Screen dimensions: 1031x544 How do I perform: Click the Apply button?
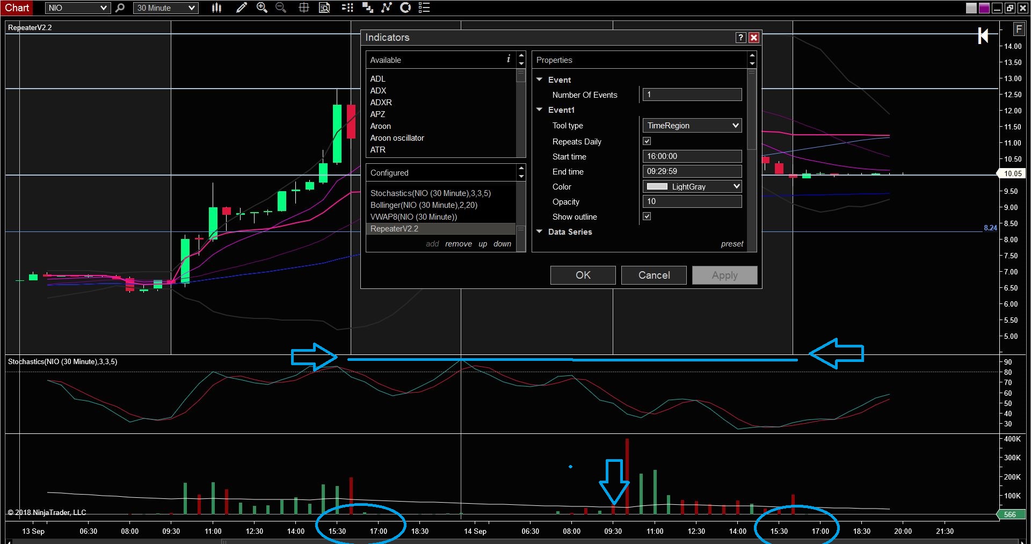coord(725,275)
